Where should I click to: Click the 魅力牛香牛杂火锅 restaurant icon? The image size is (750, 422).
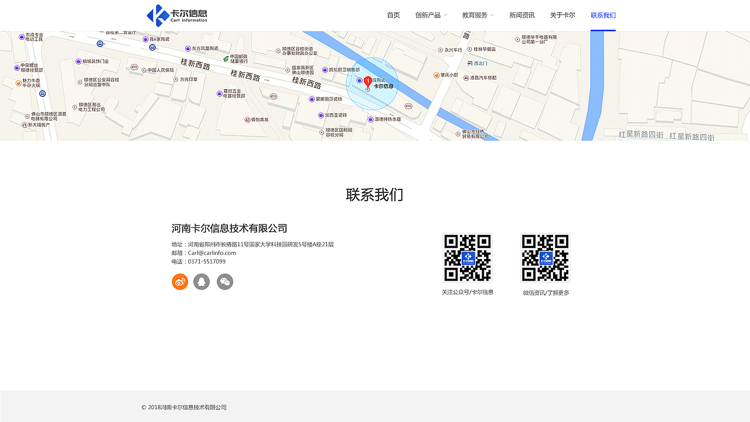coord(18,83)
